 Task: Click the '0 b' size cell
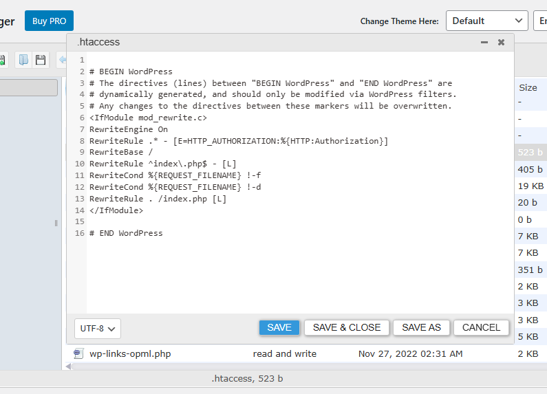pyautogui.click(x=525, y=219)
